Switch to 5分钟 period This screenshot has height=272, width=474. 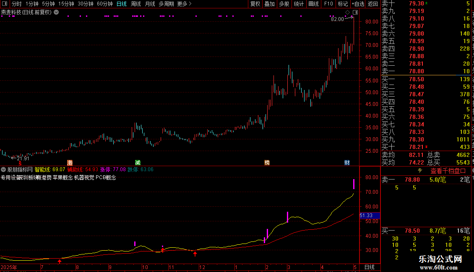(x=48, y=4)
